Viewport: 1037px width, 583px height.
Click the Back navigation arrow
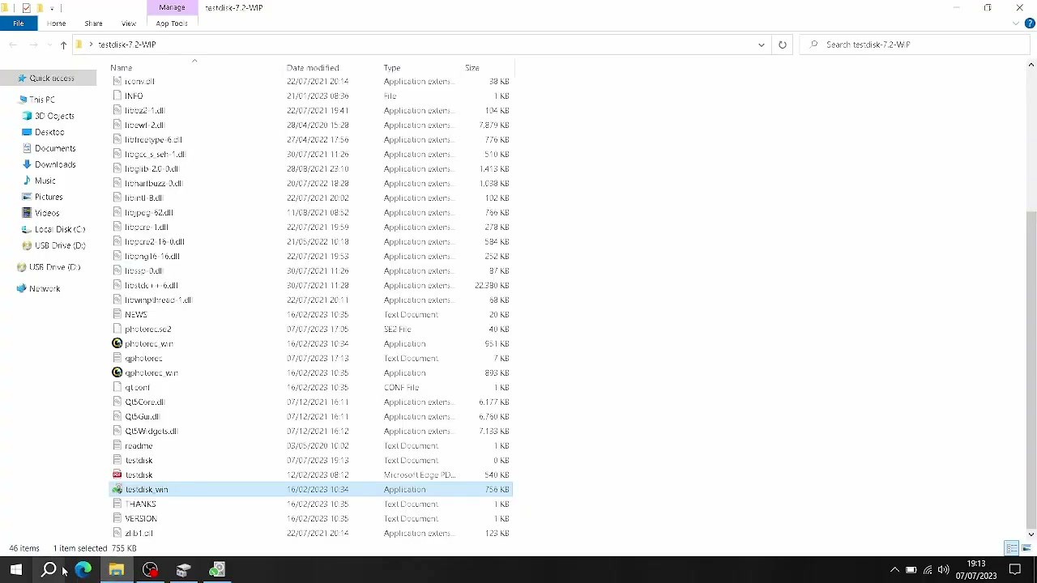click(13, 45)
